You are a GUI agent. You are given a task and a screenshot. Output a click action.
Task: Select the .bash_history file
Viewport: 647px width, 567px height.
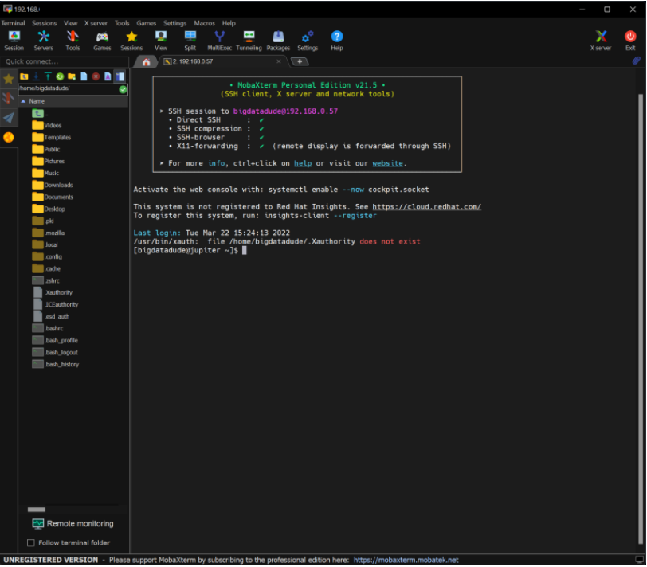pyautogui.click(x=56, y=365)
